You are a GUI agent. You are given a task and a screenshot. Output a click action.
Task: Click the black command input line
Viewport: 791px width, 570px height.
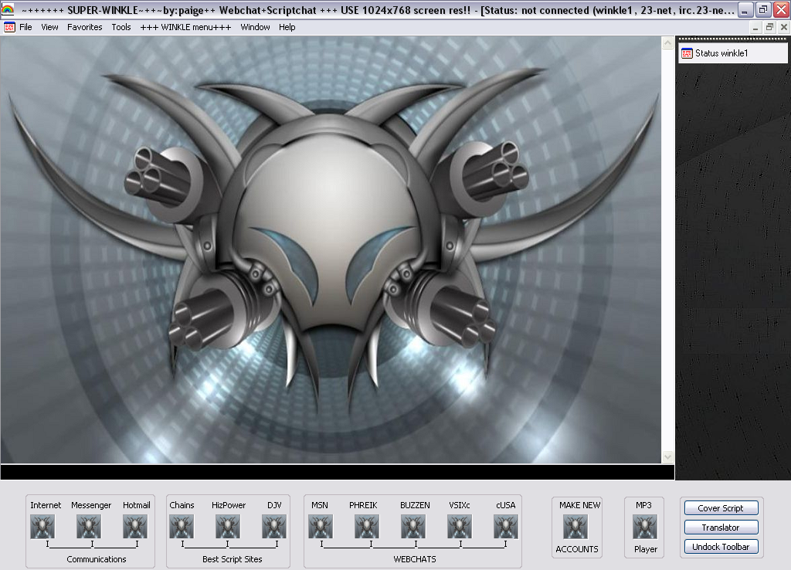[x=337, y=472]
